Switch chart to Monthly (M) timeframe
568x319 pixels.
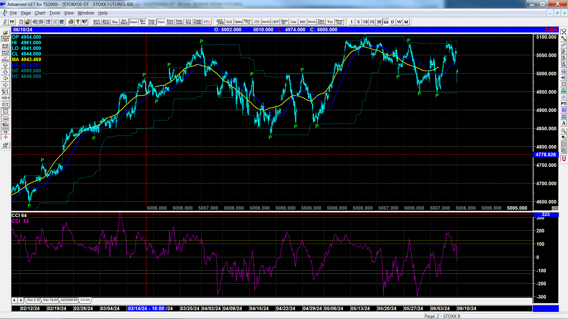(406, 22)
